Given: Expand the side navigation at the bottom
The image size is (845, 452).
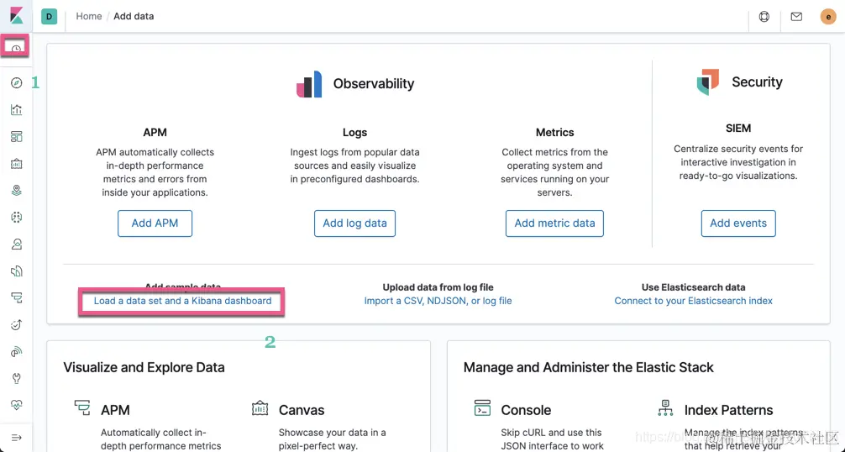Looking at the screenshot, I should (16, 438).
